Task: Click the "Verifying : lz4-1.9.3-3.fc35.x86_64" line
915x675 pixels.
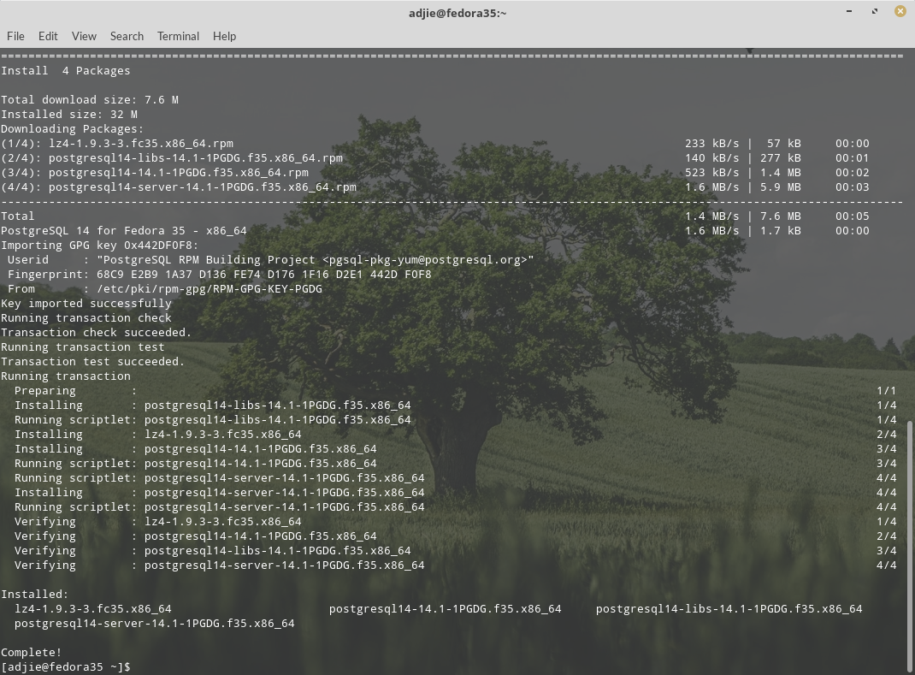Action: click(158, 521)
